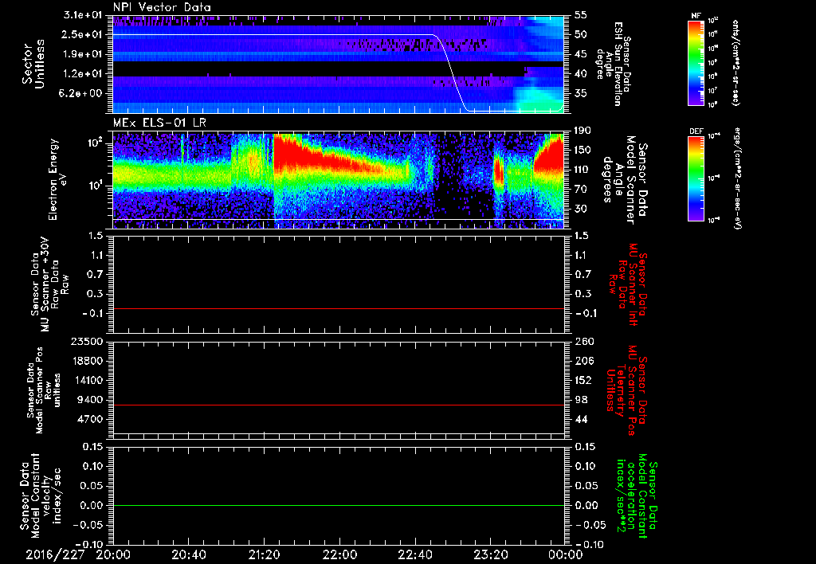Image resolution: width=816 pixels, height=564 pixels.
Task: Click the Model Scanner Pos Raw unitless label
Action: click(x=44, y=390)
